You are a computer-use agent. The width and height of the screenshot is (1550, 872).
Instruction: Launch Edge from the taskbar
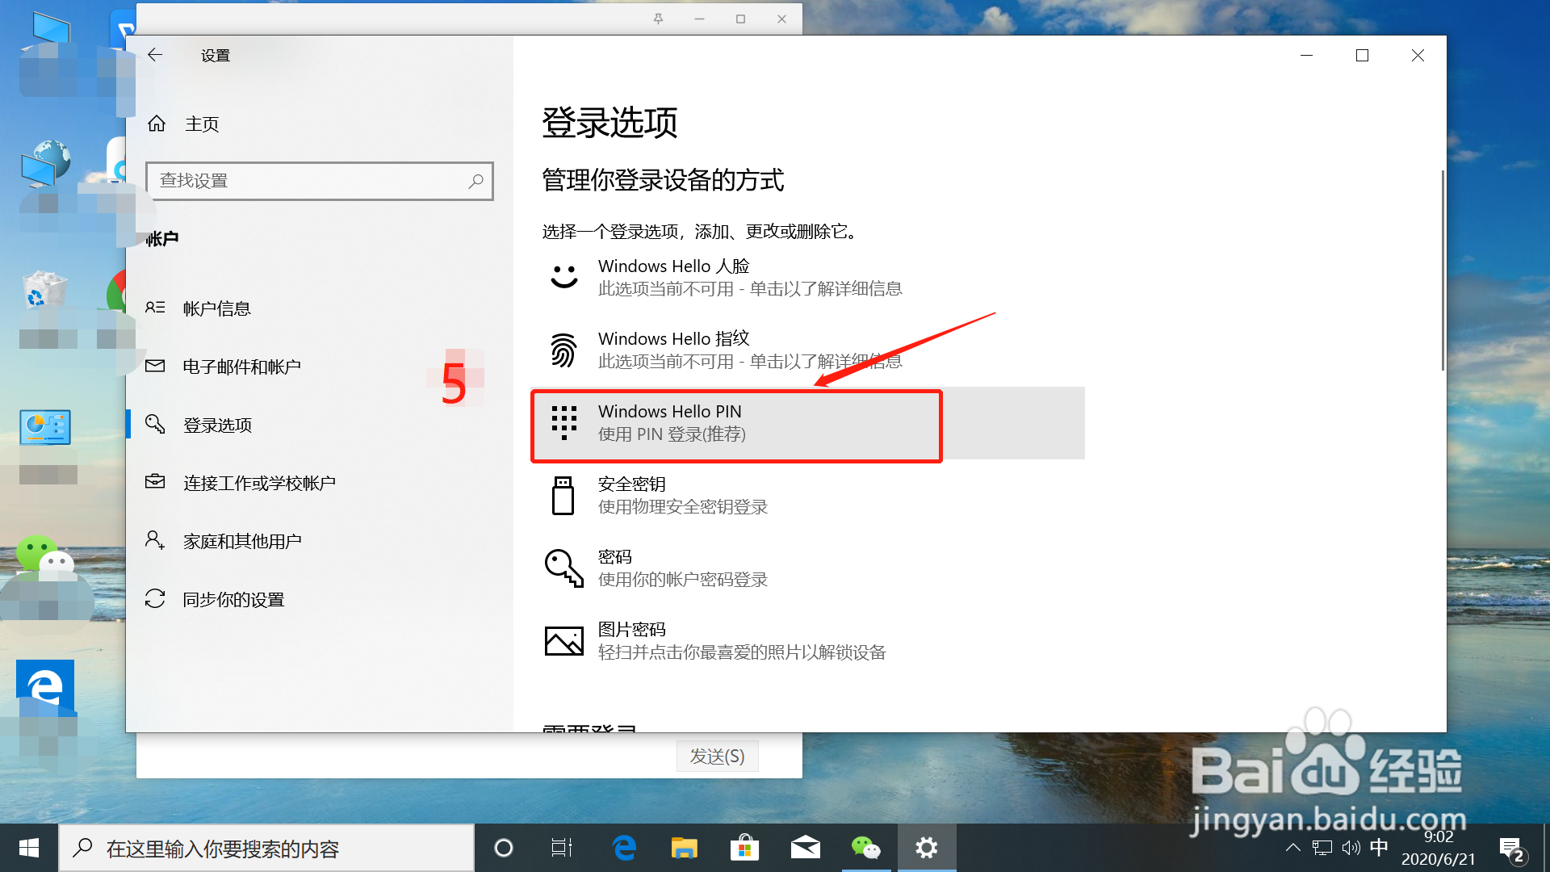click(624, 848)
